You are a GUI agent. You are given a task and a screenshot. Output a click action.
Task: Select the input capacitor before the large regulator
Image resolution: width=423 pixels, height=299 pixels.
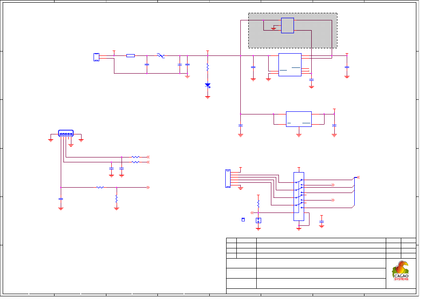pyautogui.click(x=253, y=67)
